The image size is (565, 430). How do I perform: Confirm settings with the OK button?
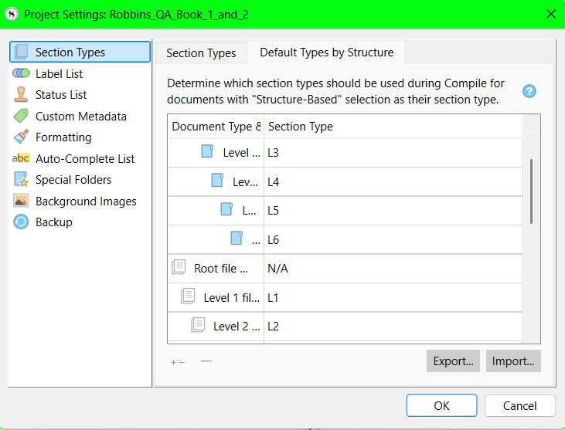[442, 405]
